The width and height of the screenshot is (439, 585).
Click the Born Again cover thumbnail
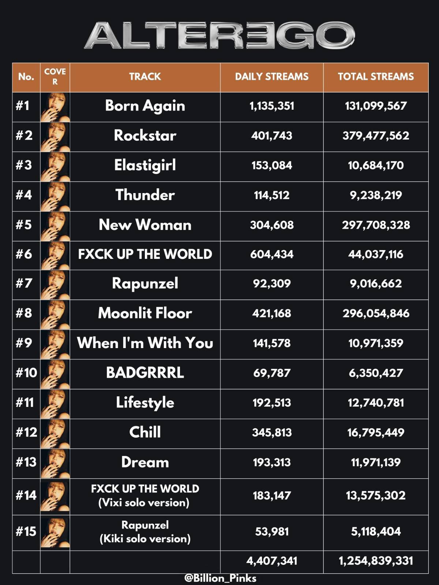point(55,107)
